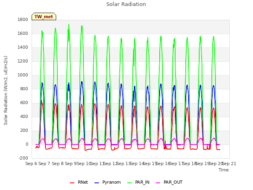Click the 800 y-axis tick label
Viewport: 253px width, 190px height.
(24, 89)
